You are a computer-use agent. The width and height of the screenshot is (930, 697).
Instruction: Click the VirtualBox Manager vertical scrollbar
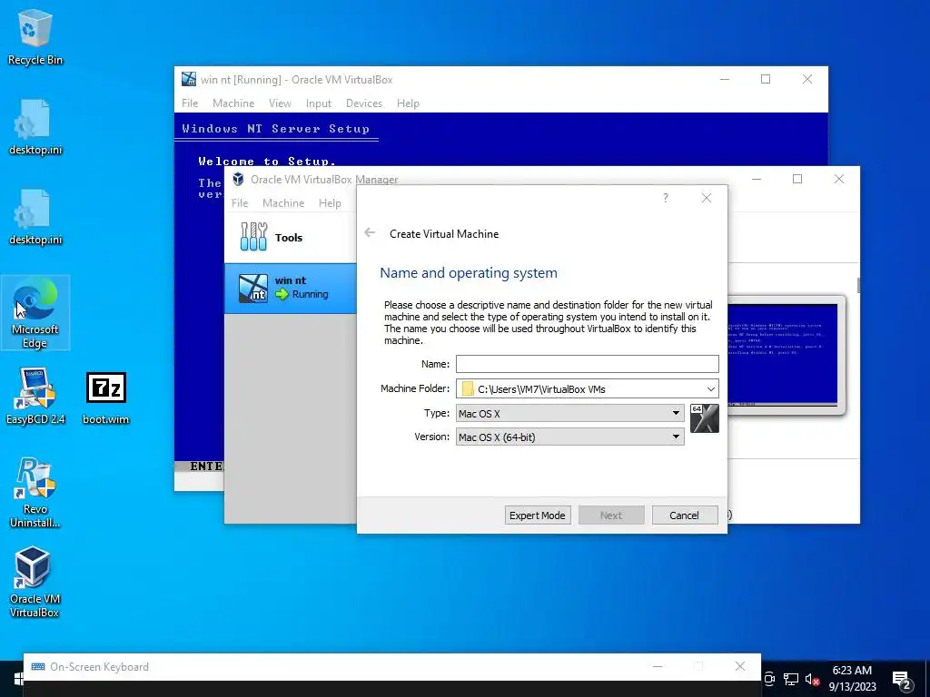[857, 284]
